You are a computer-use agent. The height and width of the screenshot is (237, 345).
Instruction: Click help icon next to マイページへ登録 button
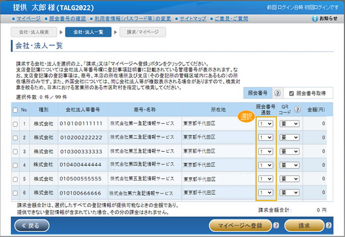[276, 226]
